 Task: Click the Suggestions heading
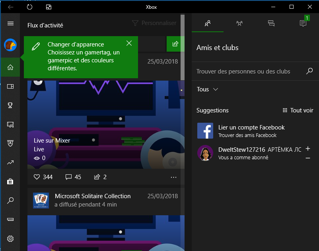[212, 110]
